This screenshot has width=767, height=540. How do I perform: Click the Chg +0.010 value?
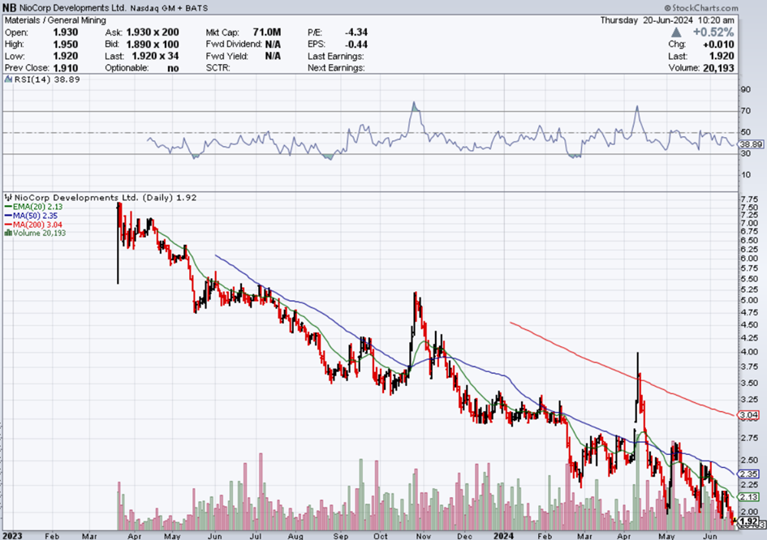[x=718, y=45]
